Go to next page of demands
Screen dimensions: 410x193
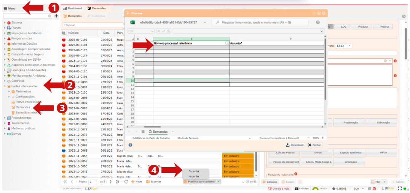click(x=111, y=182)
